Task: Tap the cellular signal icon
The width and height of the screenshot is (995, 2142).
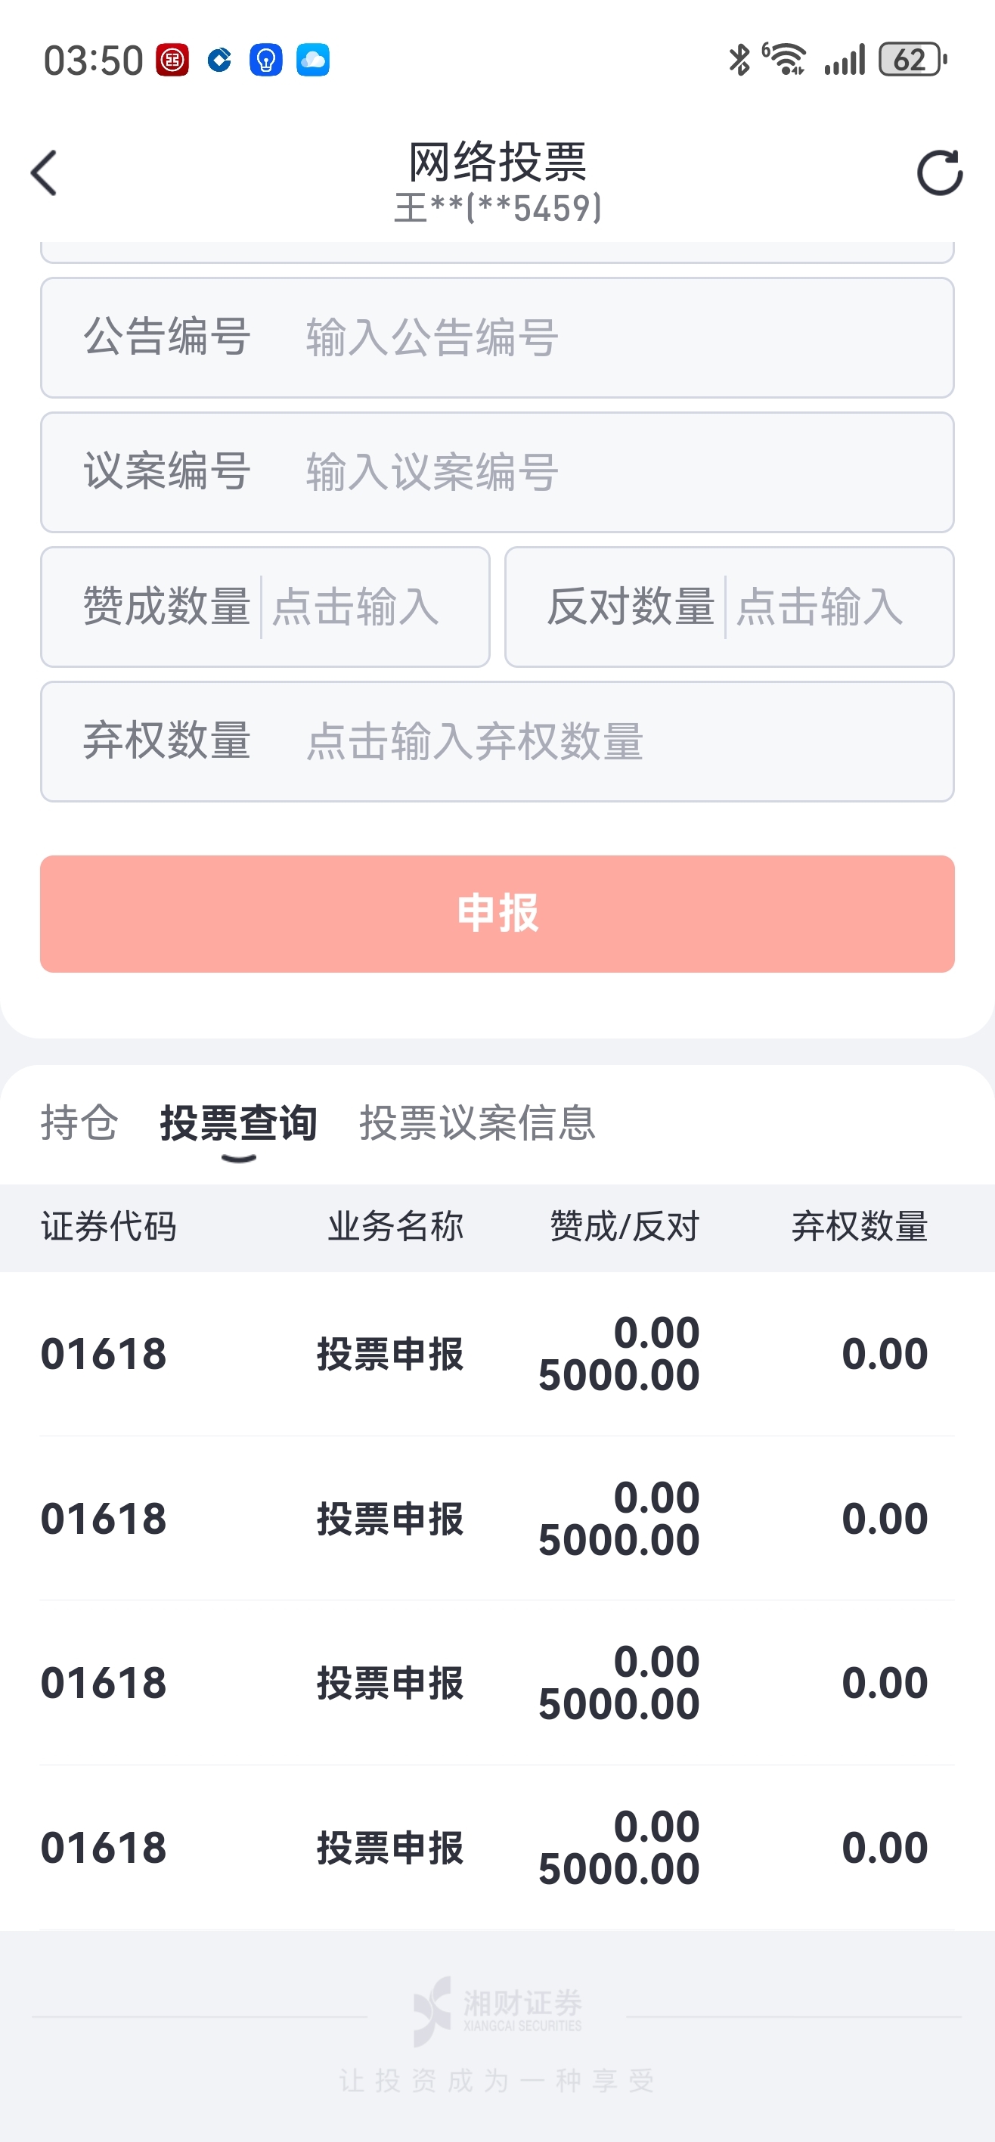Action: point(845,60)
